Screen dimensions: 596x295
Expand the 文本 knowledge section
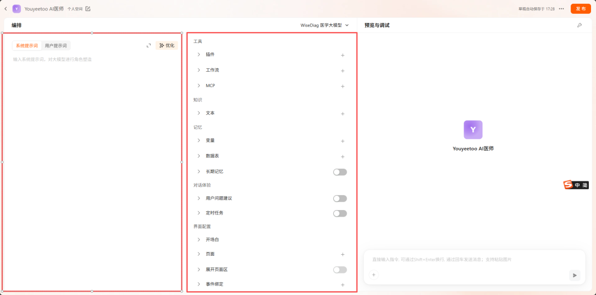[199, 112]
